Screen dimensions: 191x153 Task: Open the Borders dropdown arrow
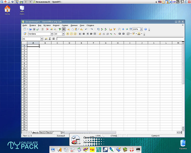point(131,34)
